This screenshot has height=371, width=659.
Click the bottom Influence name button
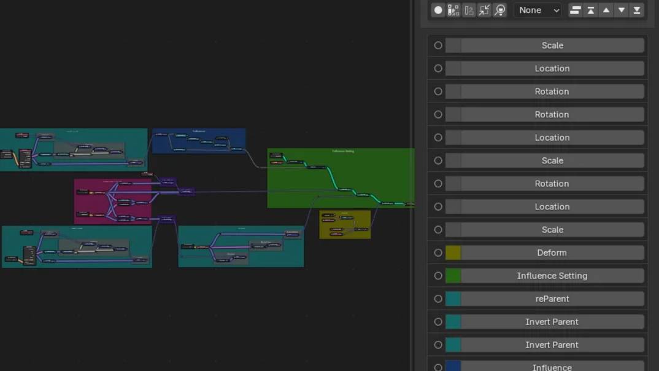coord(552,366)
